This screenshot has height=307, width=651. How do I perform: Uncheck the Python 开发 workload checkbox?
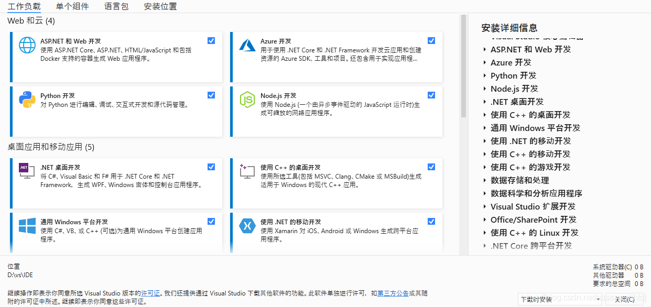pos(211,95)
